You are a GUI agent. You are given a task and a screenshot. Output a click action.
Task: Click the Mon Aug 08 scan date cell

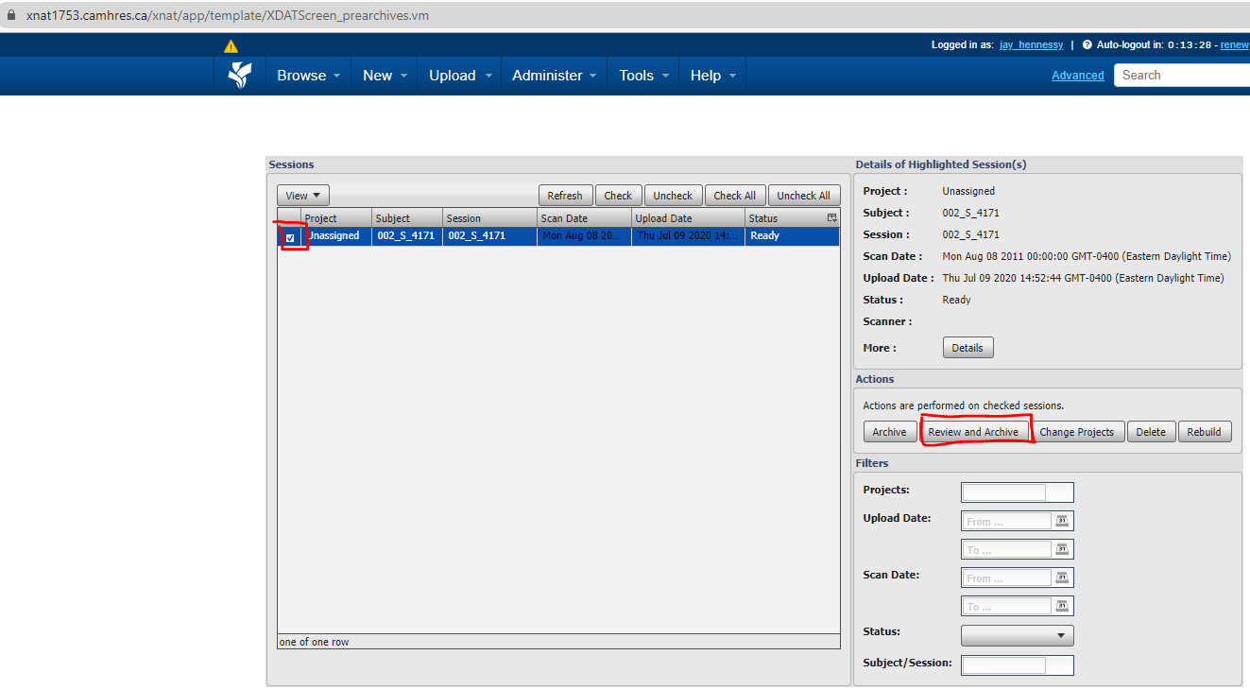click(585, 235)
